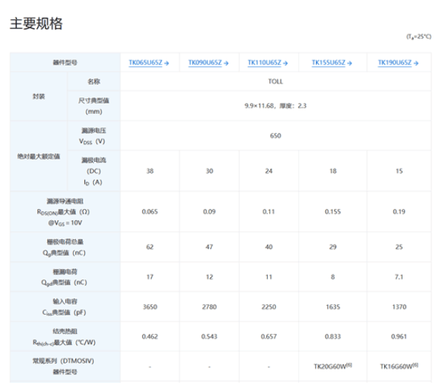Click the arrow icon beside TK065U65Z
Viewport: 438px width, 385px height.
(x=166, y=64)
